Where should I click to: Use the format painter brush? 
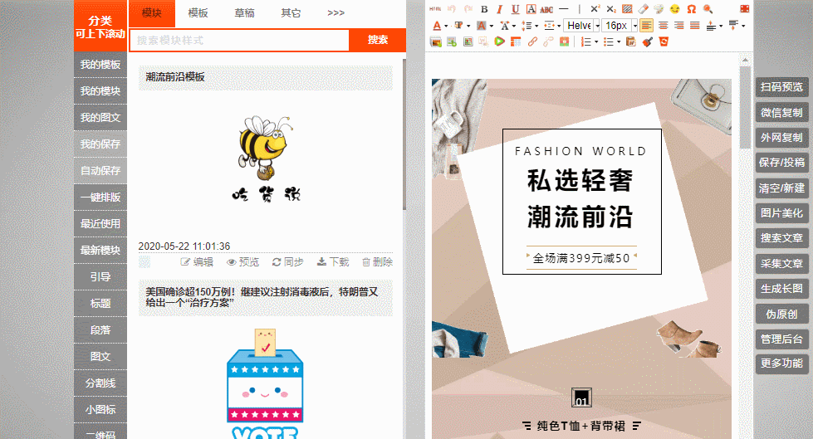[x=647, y=41]
